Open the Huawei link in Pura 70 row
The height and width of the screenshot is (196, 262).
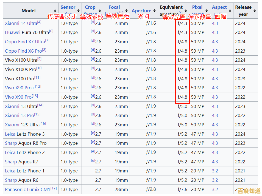(x=13, y=32)
